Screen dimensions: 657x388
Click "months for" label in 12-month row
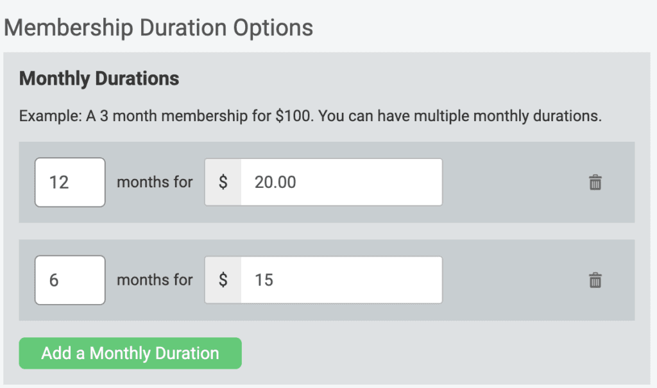point(155,182)
